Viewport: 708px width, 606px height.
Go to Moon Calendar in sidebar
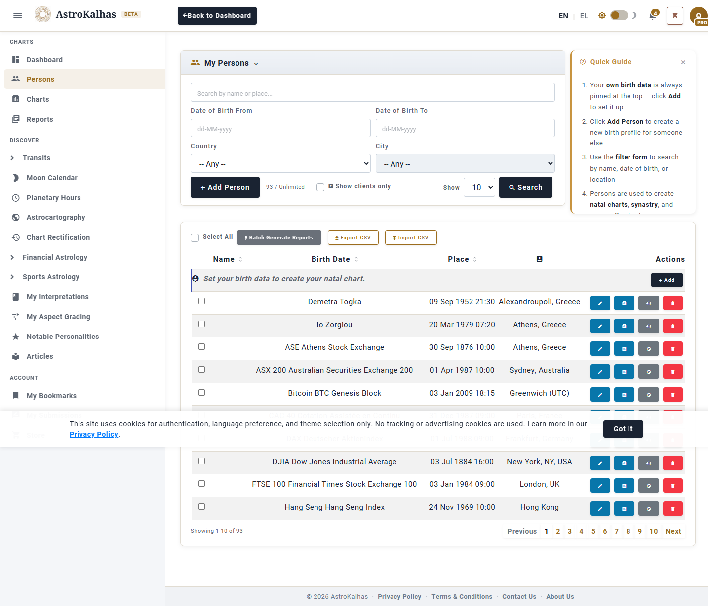point(52,178)
